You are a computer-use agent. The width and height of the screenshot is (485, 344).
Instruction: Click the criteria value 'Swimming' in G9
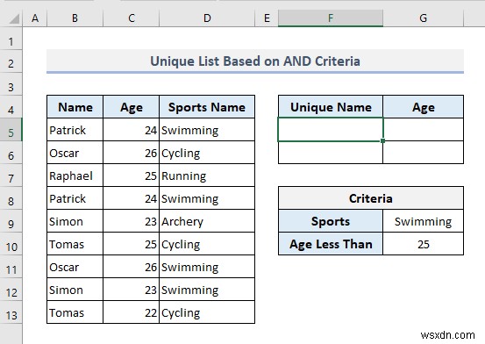423,221
